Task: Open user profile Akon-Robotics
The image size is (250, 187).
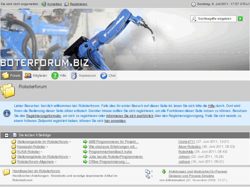Action: click(189, 147)
